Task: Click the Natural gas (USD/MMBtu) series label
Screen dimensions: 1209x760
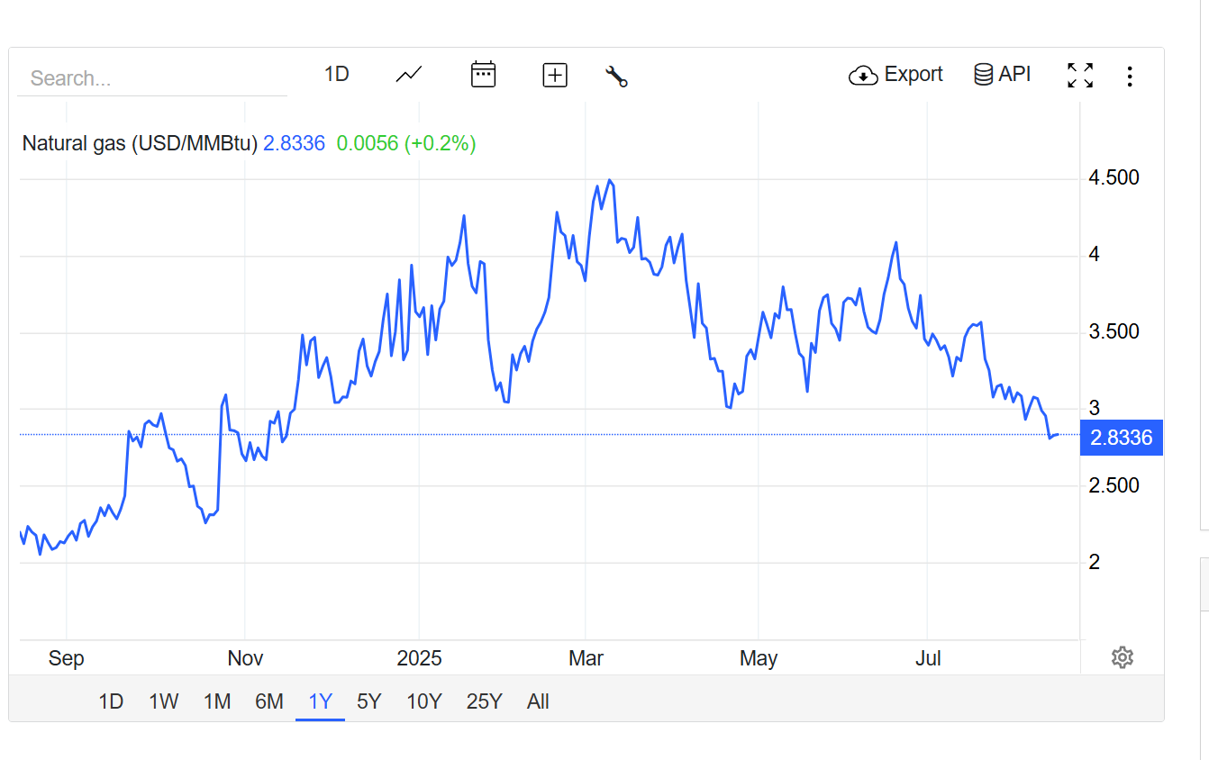Action: (x=141, y=143)
